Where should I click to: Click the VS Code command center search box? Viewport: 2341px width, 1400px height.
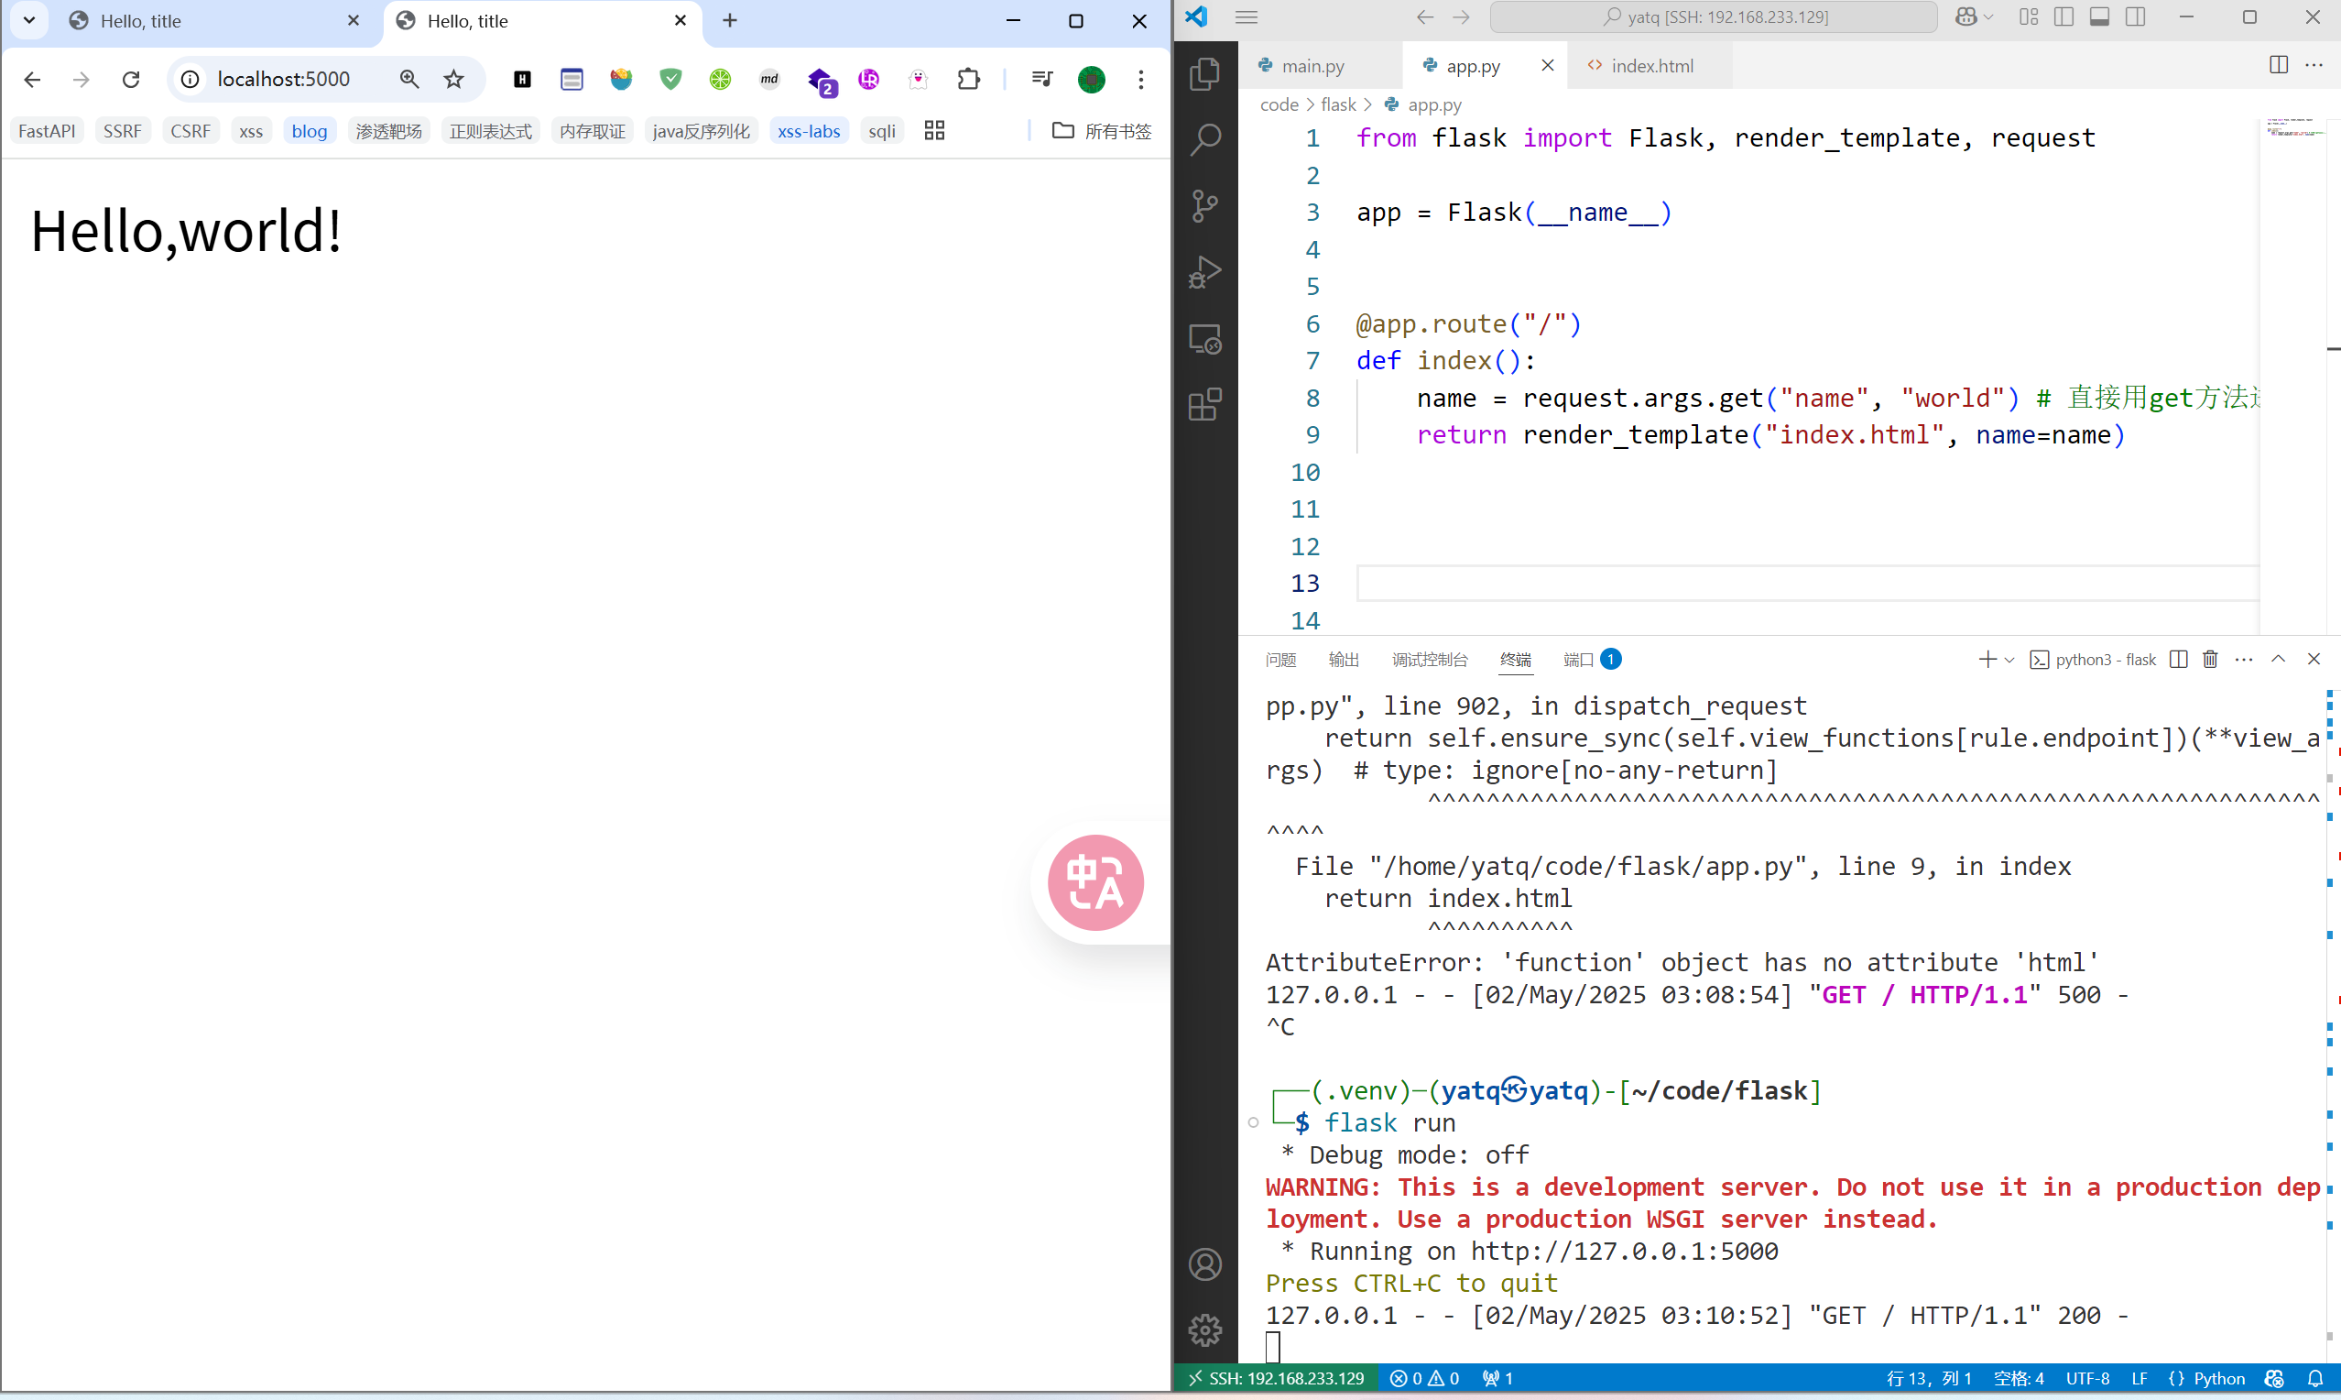tap(1714, 17)
